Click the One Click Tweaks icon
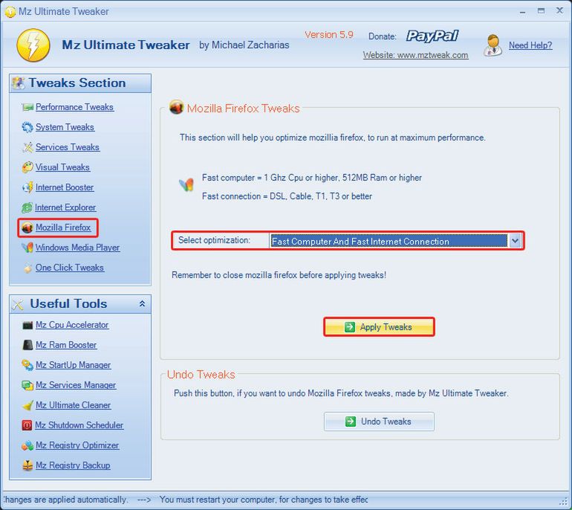This screenshot has width=572, height=510. tap(27, 268)
